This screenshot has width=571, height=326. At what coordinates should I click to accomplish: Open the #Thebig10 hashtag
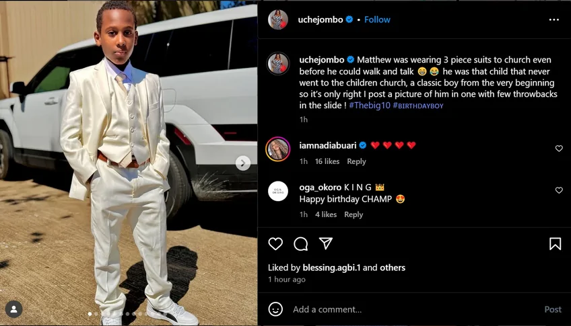pos(369,106)
